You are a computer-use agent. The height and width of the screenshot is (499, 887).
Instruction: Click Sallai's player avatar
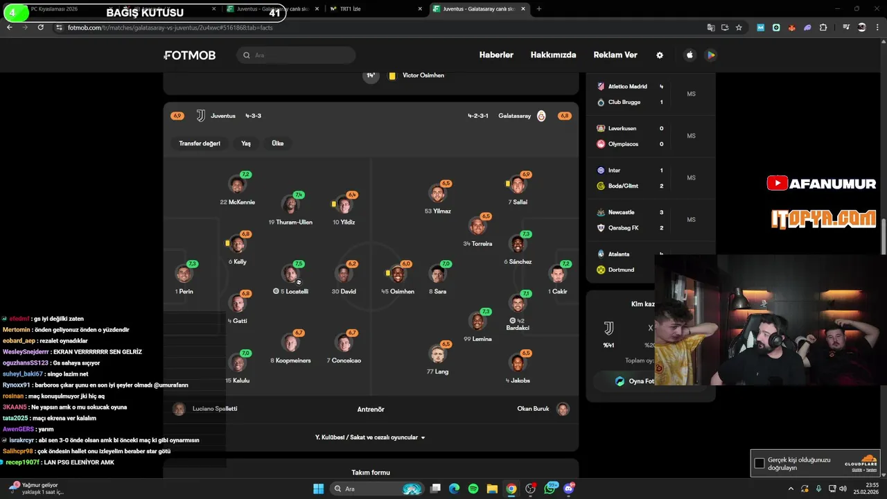(518, 185)
